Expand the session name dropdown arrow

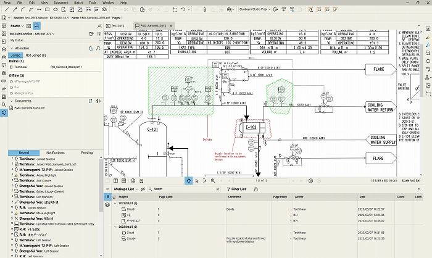click(54, 33)
